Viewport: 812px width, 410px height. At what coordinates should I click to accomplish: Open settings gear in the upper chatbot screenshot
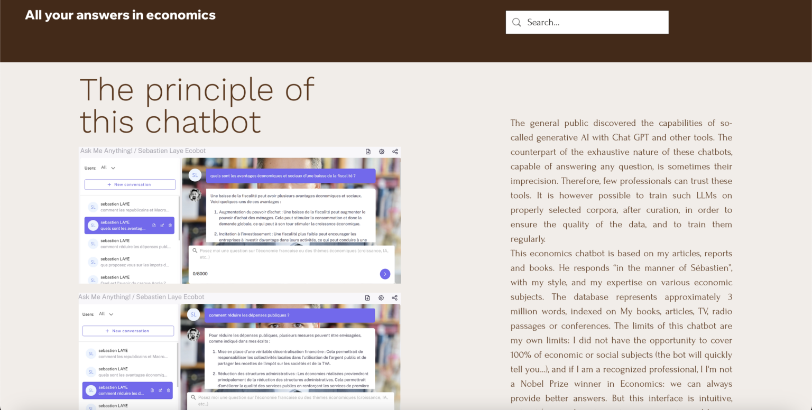[x=382, y=152]
